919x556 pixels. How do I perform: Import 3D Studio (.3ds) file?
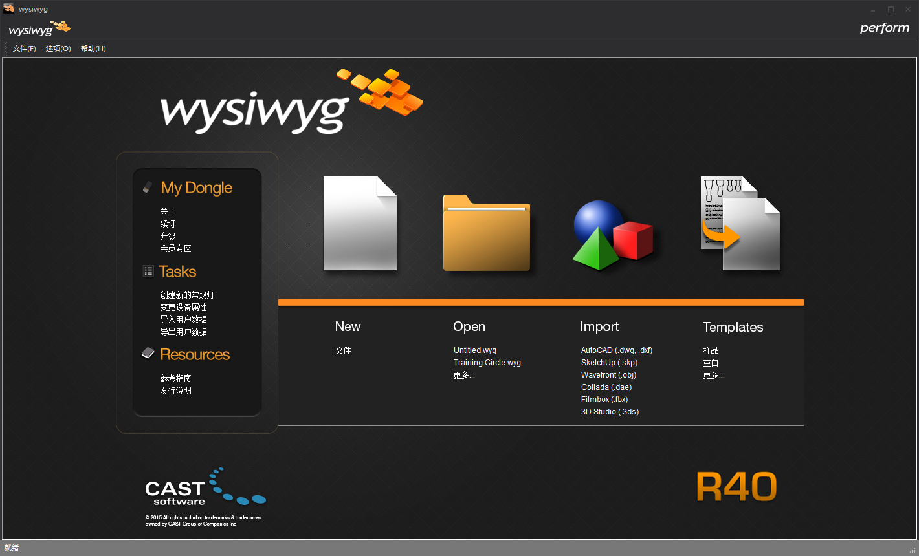tap(610, 412)
